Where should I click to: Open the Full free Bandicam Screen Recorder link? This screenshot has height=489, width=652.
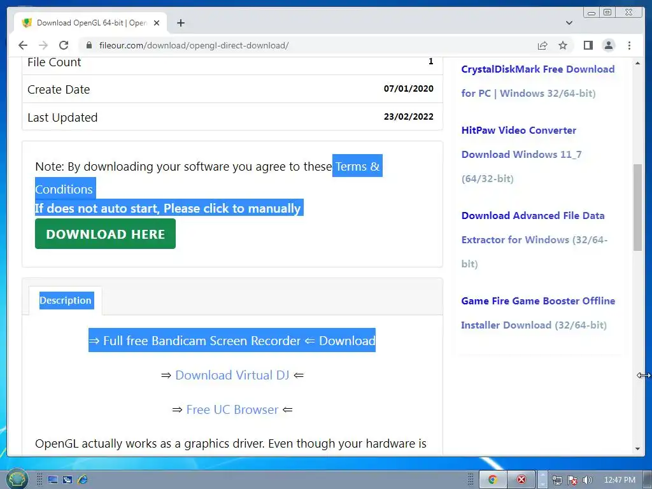(232, 341)
